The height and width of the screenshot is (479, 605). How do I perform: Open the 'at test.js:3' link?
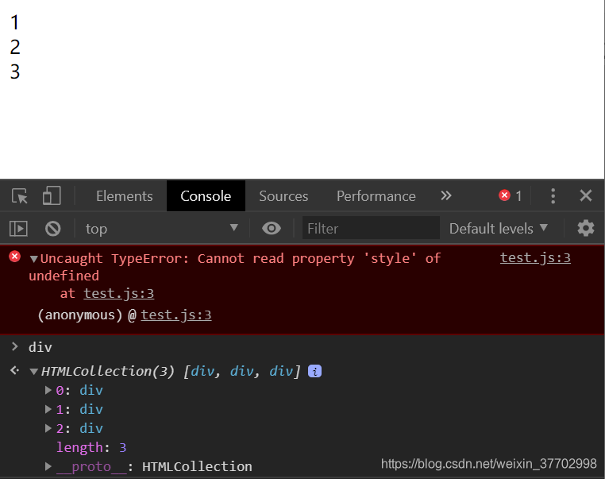(119, 293)
